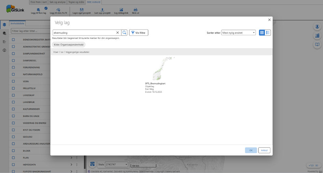Click the Last opp prosjekt icon

point(102,10)
